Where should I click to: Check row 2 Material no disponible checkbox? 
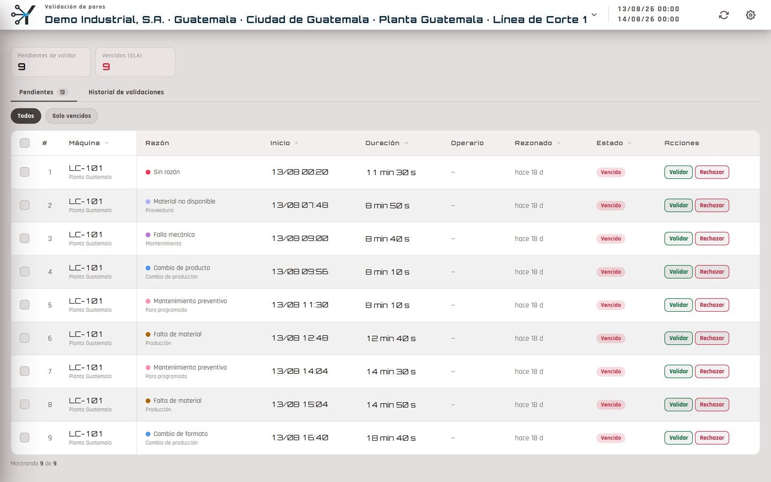click(x=25, y=205)
